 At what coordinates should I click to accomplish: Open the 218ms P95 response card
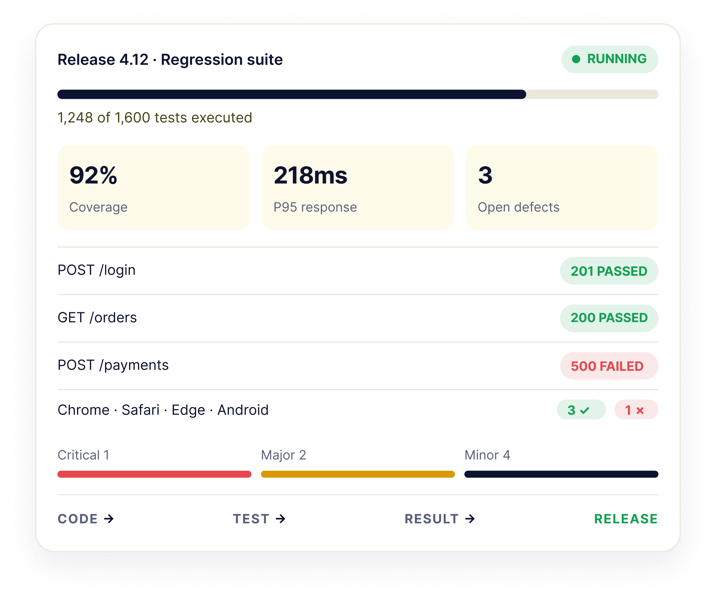pyautogui.click(x=358, y=187)
